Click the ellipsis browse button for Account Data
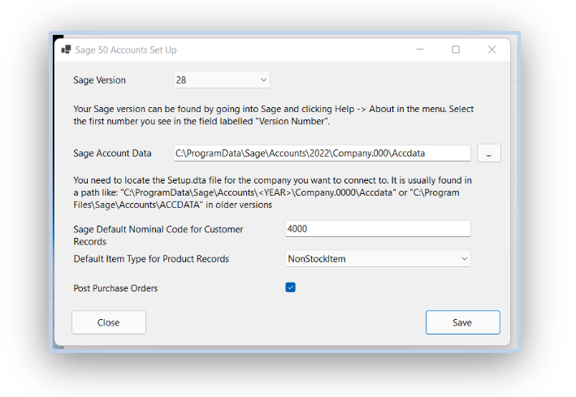 (x=488, y=153)
